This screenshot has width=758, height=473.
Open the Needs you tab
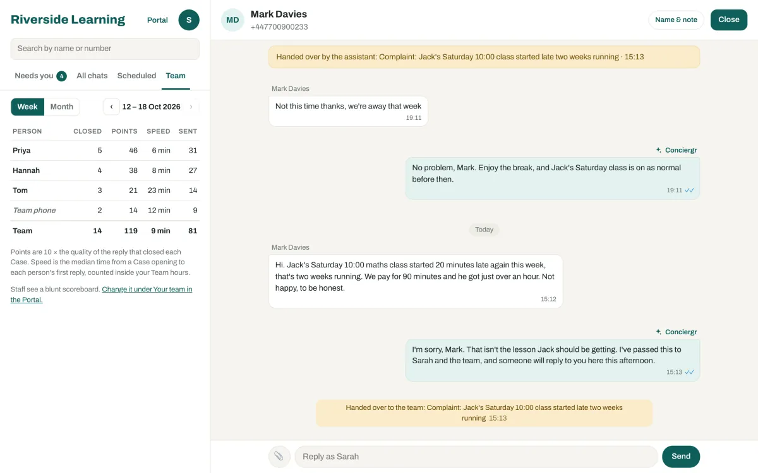(40, 76)
